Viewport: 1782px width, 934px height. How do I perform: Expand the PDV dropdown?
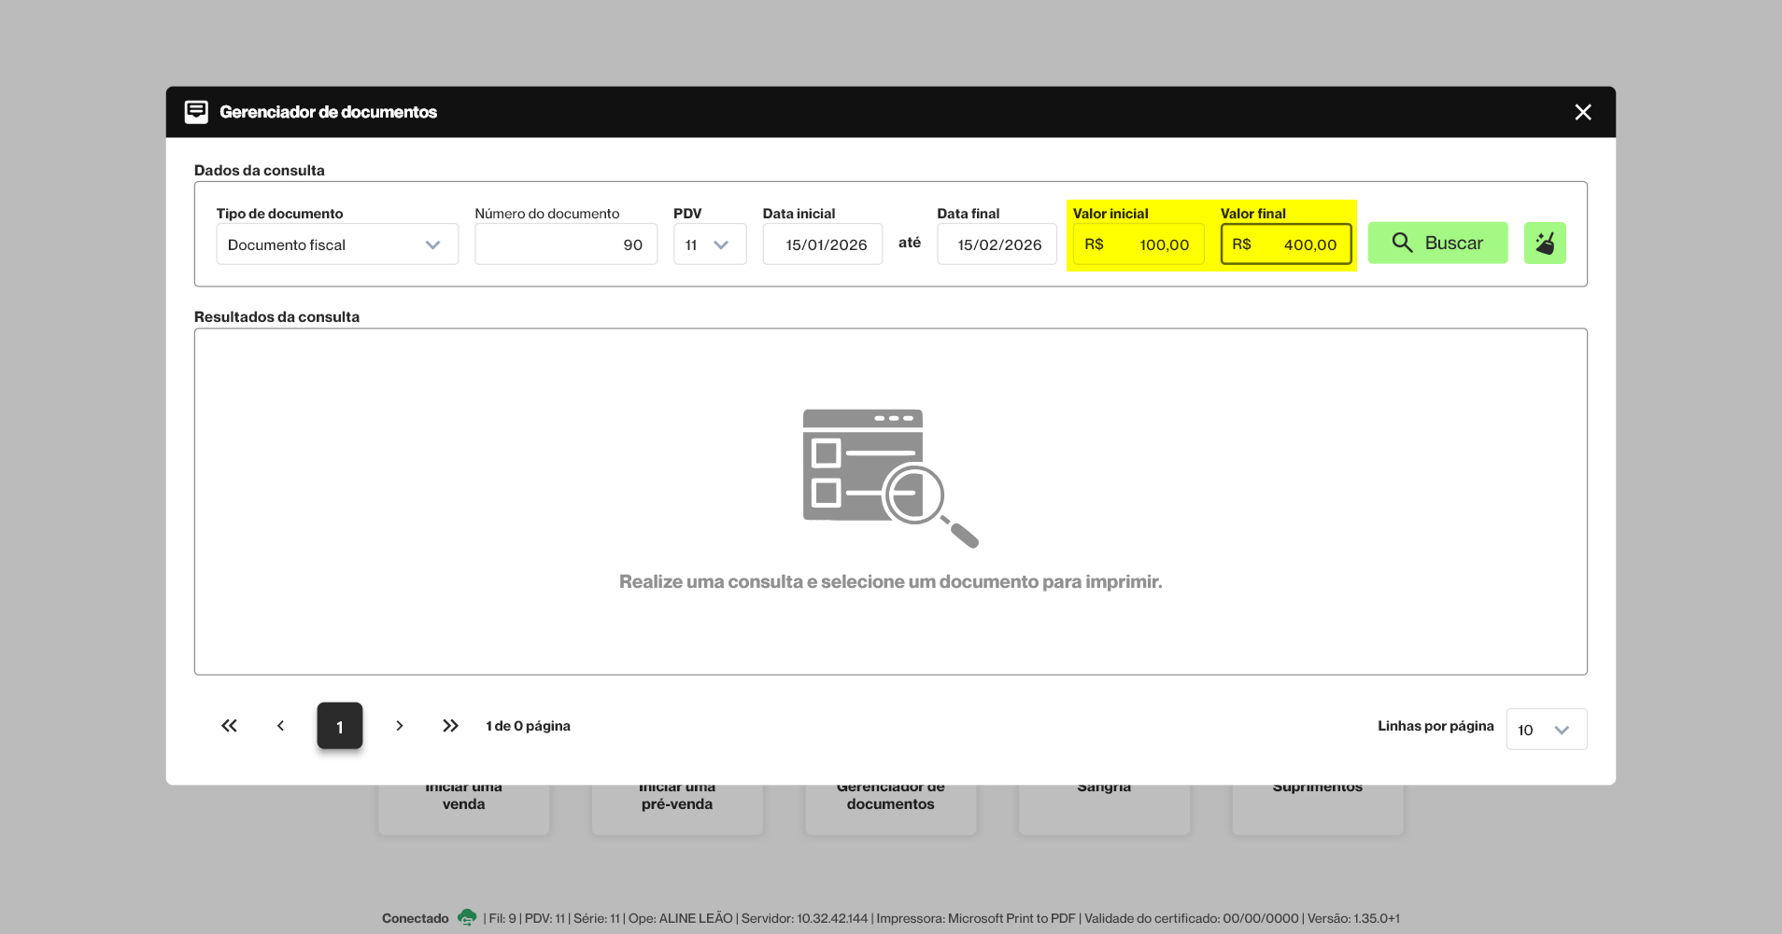(709, 244)
